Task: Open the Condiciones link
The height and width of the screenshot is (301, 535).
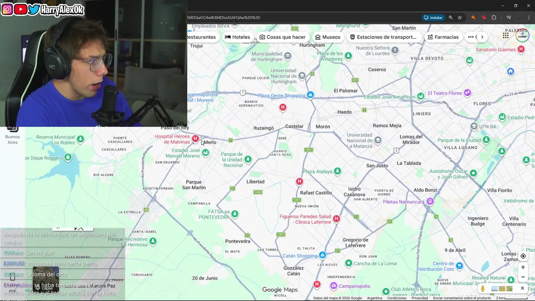Action: [x=397, y=298]
